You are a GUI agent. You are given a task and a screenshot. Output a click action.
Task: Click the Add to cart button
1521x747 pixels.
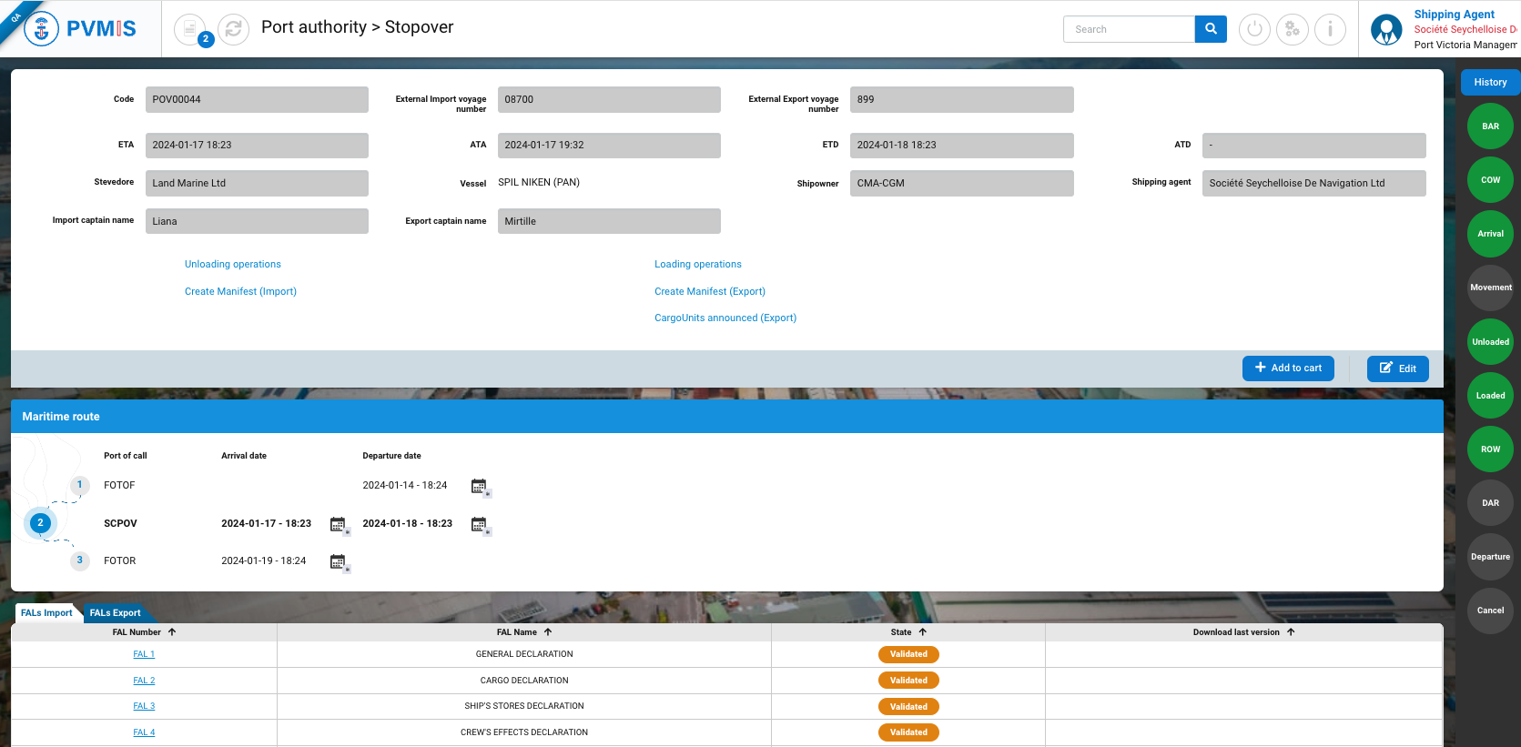pyautogui.click(x=1288, y=368)
